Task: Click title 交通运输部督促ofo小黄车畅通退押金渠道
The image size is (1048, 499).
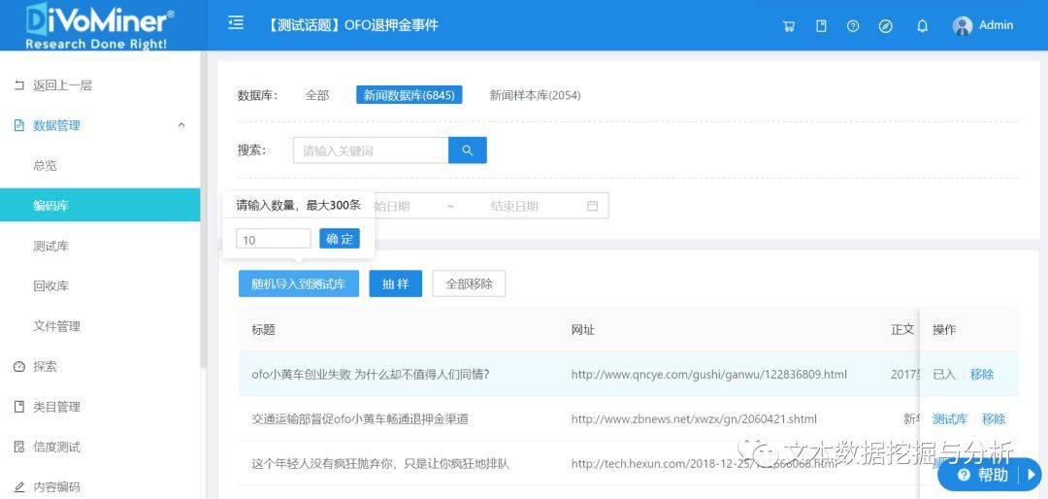Action: click(360, 419)
